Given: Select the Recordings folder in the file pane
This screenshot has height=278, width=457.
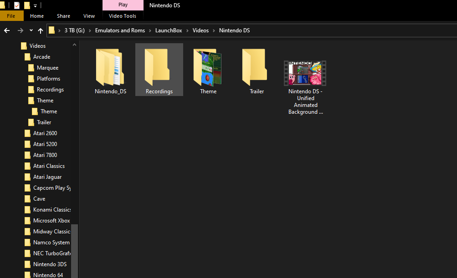Looking at the screenshot, I should (159, 70).
